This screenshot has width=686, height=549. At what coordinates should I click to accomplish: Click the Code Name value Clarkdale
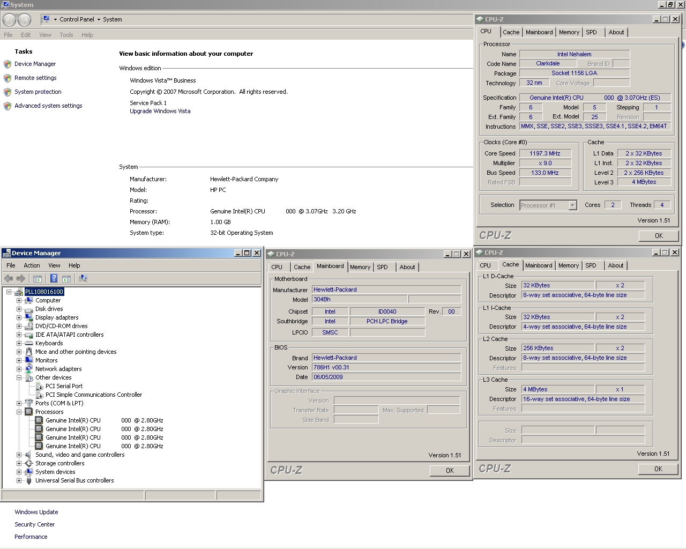point(548,63)
